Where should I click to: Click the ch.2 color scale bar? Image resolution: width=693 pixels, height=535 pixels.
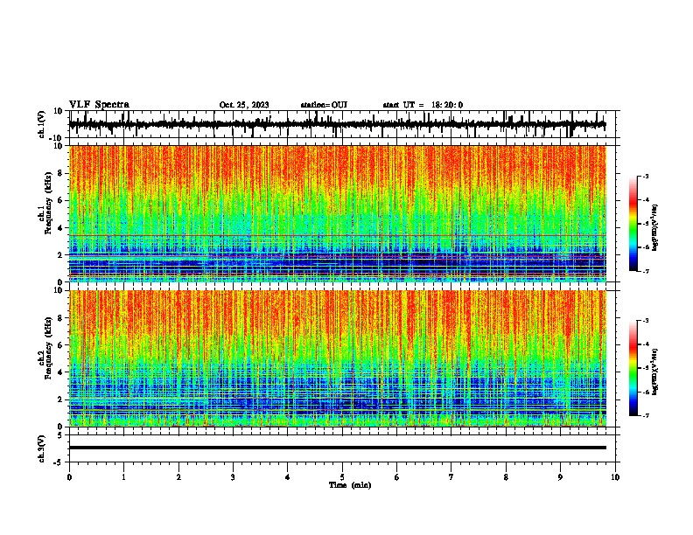[x=633, y=368]
